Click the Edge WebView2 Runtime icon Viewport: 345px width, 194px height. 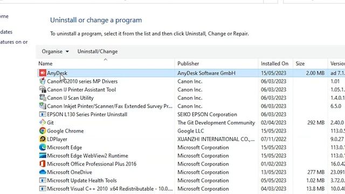(x=43, y=156)
